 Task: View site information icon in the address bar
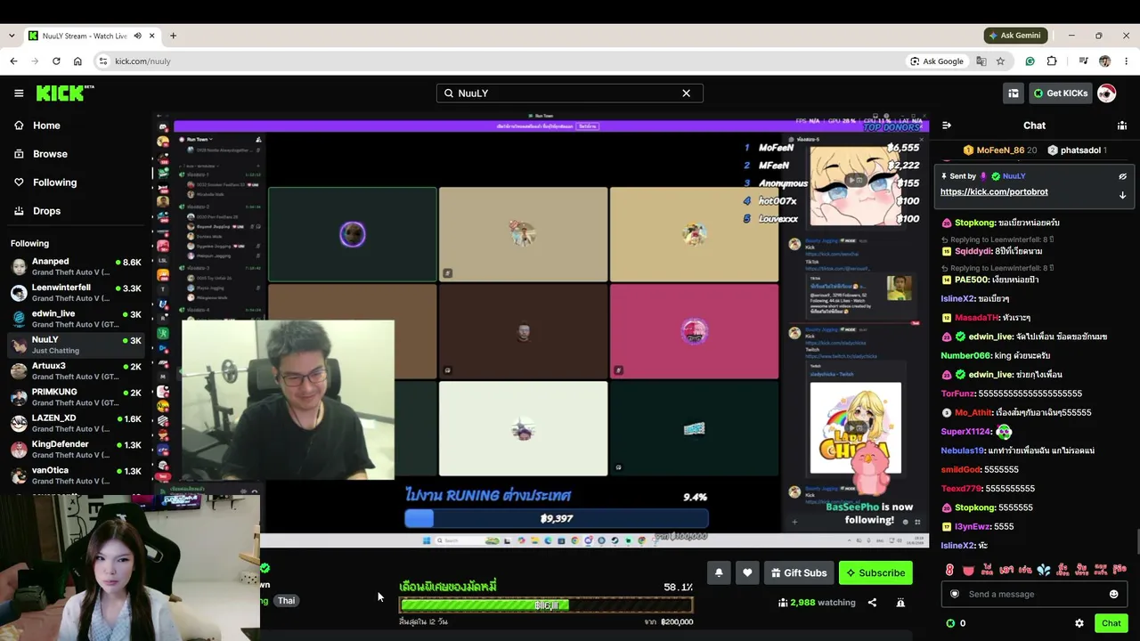103,61
